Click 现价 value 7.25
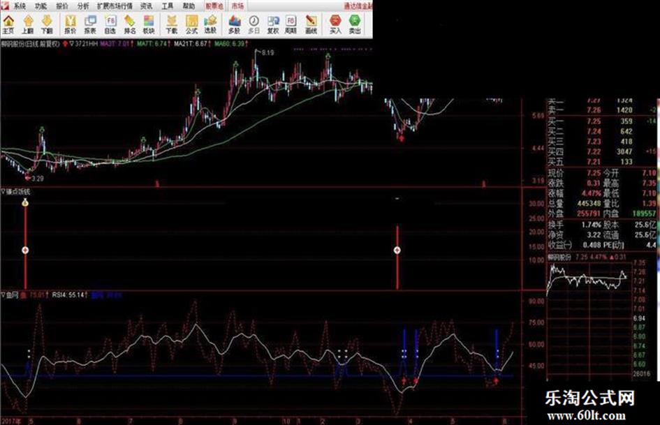This screenshot has height=425, width=660. [594, 173]
